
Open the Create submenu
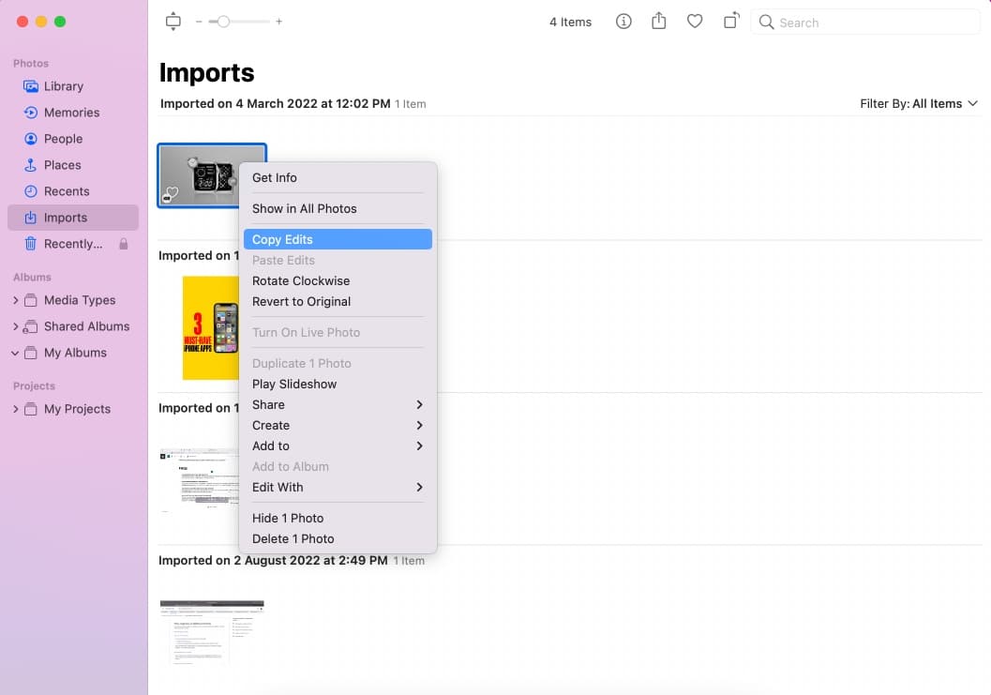click(338, 426)
